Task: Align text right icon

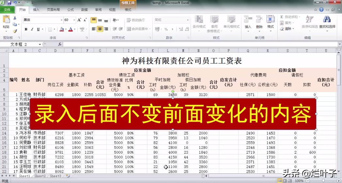Action: (106, 29)
